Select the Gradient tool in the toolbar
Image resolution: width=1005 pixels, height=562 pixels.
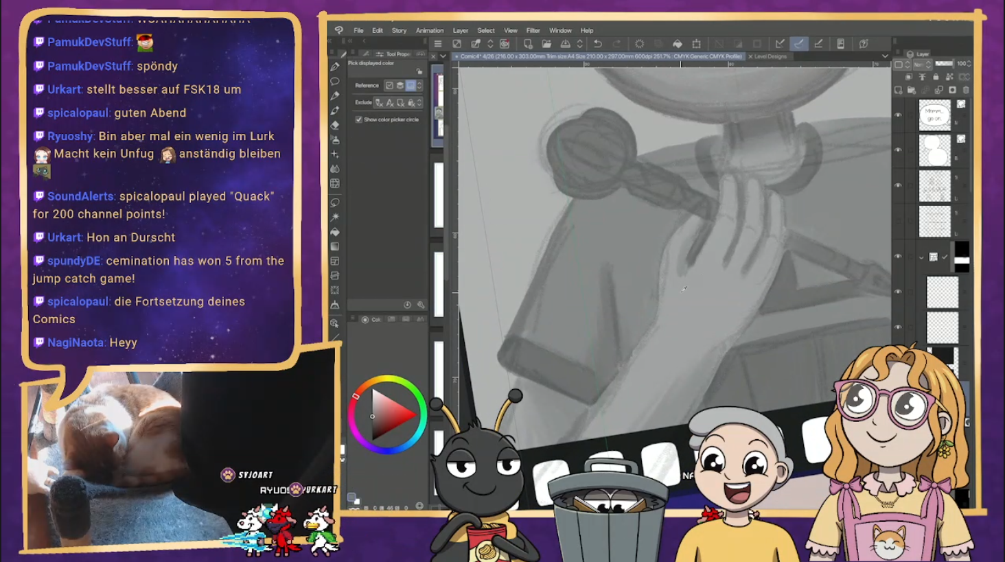click(x=335, y=246)
